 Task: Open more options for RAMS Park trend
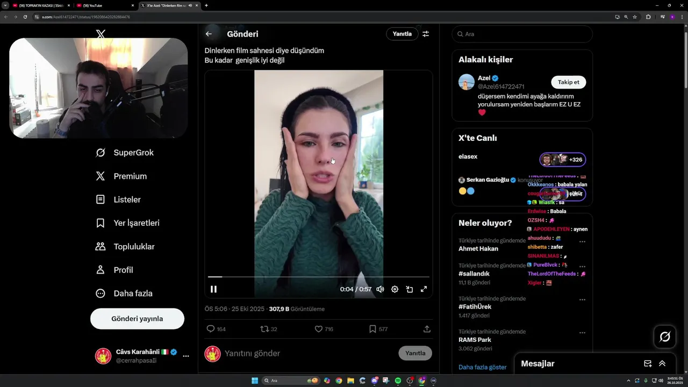click(582, 333)
